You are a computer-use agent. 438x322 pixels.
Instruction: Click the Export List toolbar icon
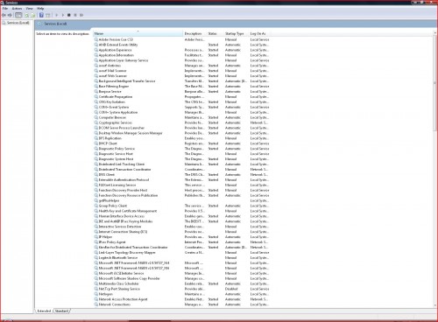(x=33, y=15)
